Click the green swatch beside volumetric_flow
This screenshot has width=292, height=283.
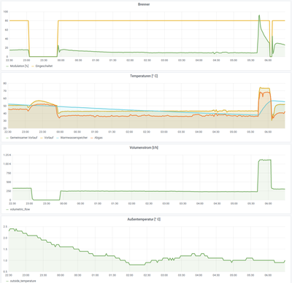click(7, 209)
